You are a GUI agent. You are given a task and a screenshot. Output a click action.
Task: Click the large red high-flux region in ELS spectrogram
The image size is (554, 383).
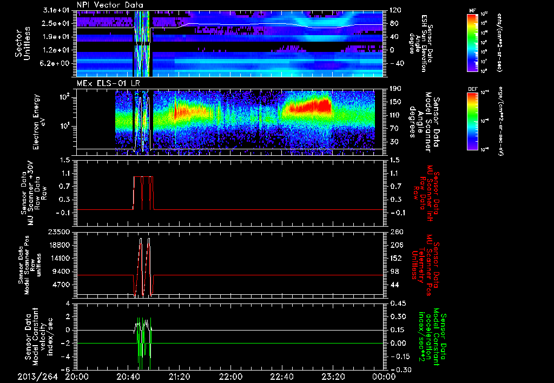311,107
